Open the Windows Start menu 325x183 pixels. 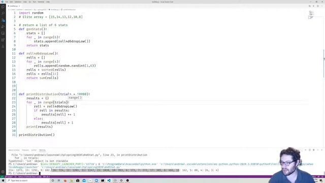(x=3, y=180)
